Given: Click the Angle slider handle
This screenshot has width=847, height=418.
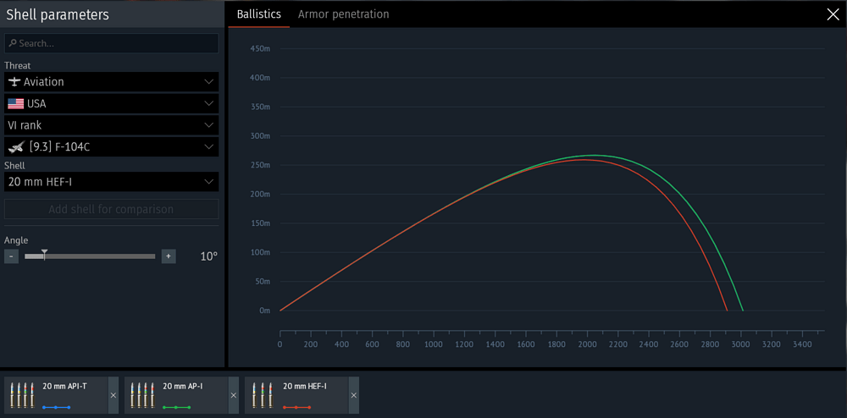Looking at the screenshot, I should [x=44, y=254].
